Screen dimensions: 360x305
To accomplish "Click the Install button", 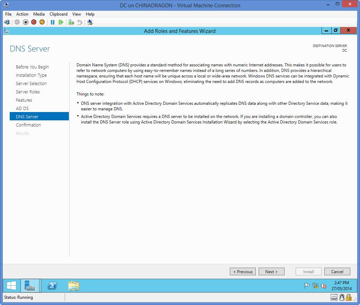I will (x=308, y=271).
